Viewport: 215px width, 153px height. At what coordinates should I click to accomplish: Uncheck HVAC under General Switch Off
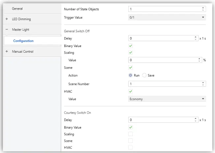pos(131,91)
